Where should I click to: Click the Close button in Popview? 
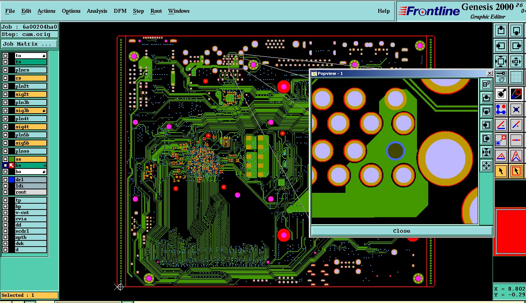(x=402, y=231)
